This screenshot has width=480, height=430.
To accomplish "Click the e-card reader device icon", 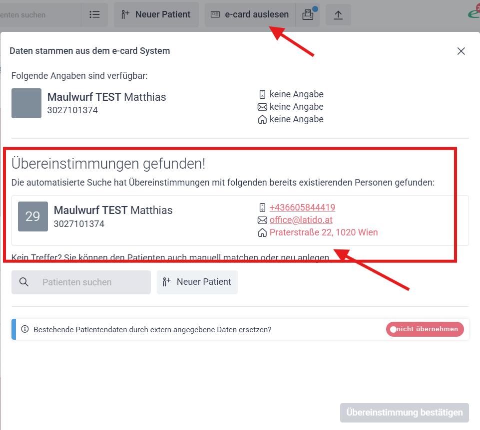I will (308, 14).
